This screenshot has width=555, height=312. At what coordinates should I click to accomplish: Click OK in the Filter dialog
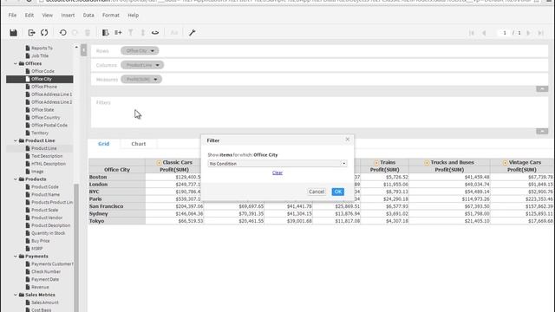pos(337,192)
